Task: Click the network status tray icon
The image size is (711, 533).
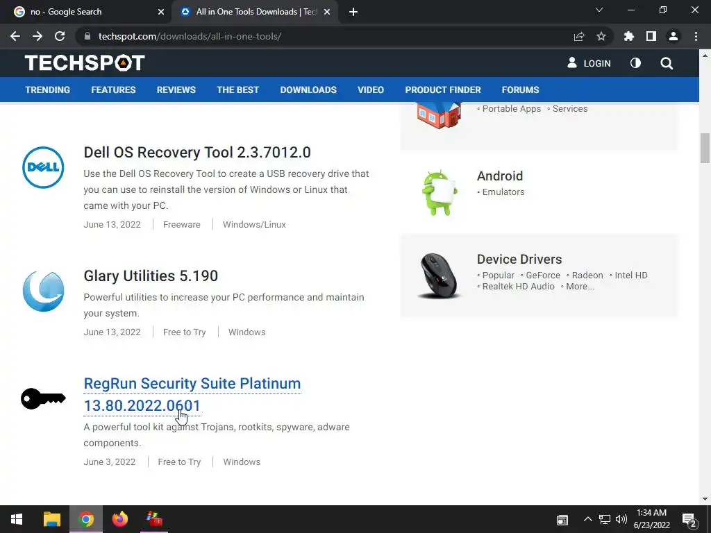Action: click(605, 519)
